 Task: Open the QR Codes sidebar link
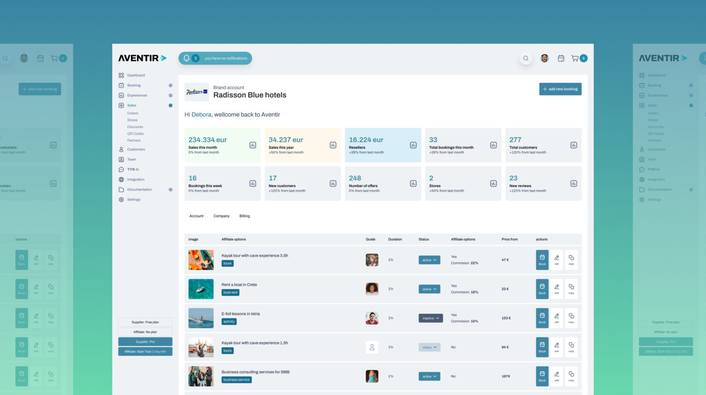pyautogui.click(x=135, y=134)
